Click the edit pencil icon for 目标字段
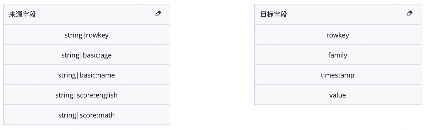 [x=409, y=14]
